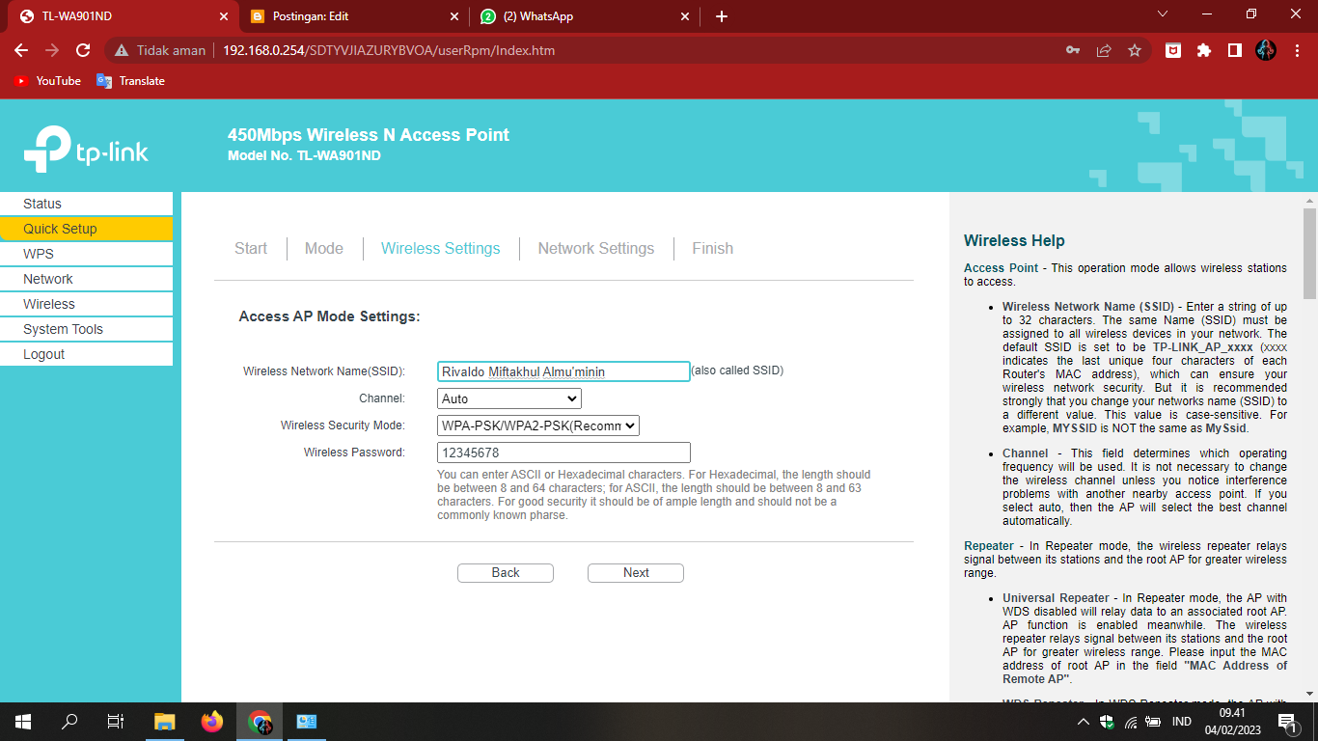Open the Wireless Security Mode dropdown
1318x741 pixels.
click(538, 425)
